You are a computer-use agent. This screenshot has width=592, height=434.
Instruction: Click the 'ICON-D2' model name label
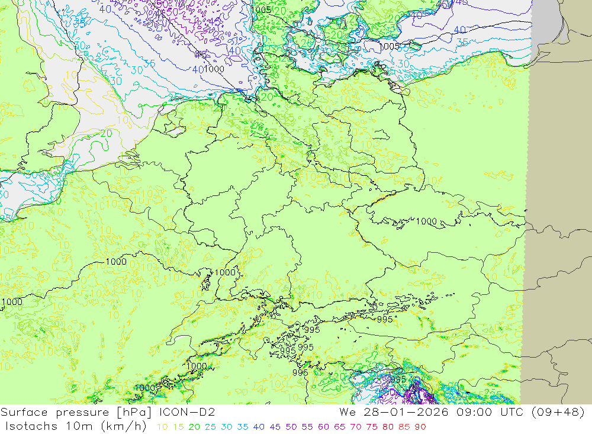pyautogui.click(x=187, y=412)
